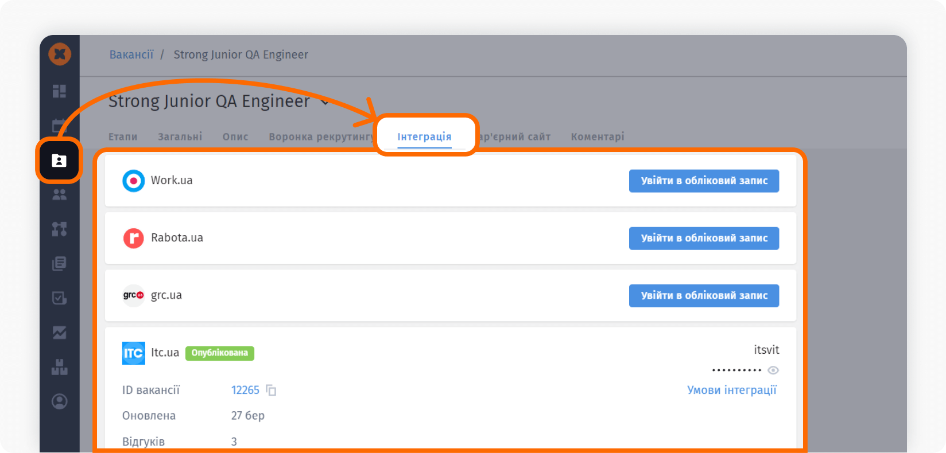The width and height of the screenshot is (946, 453).
Task: Select the Етапи tab
Action: coord(123,136)
